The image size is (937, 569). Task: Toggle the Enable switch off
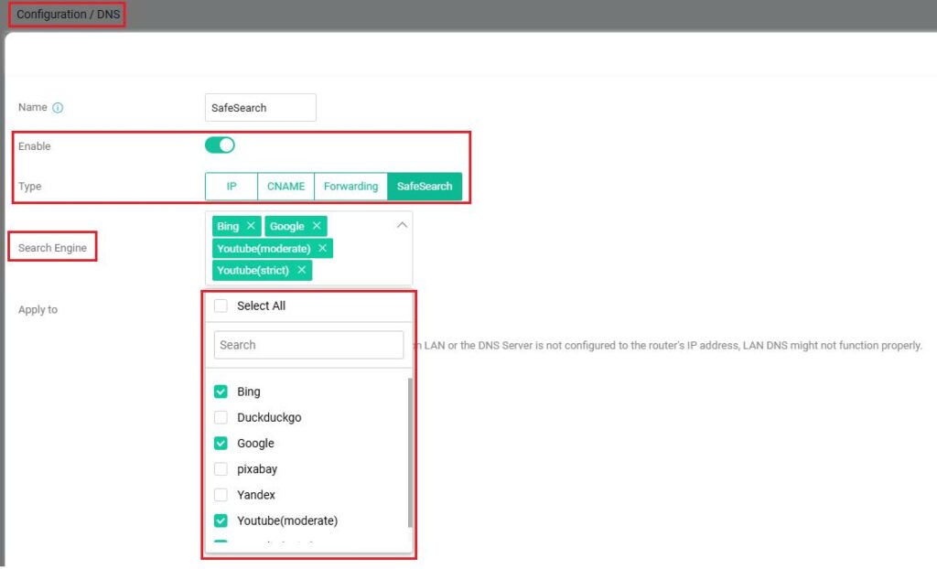[x=220, y=145]
